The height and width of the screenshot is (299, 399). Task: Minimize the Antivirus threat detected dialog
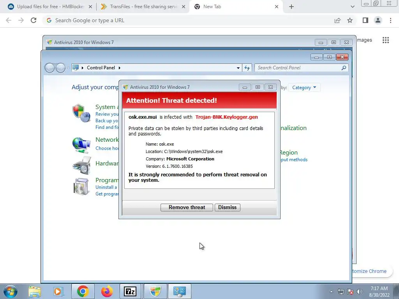tap(245, 87)
